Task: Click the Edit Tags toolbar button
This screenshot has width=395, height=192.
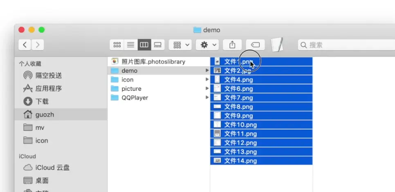Action: tap(255, 45)
